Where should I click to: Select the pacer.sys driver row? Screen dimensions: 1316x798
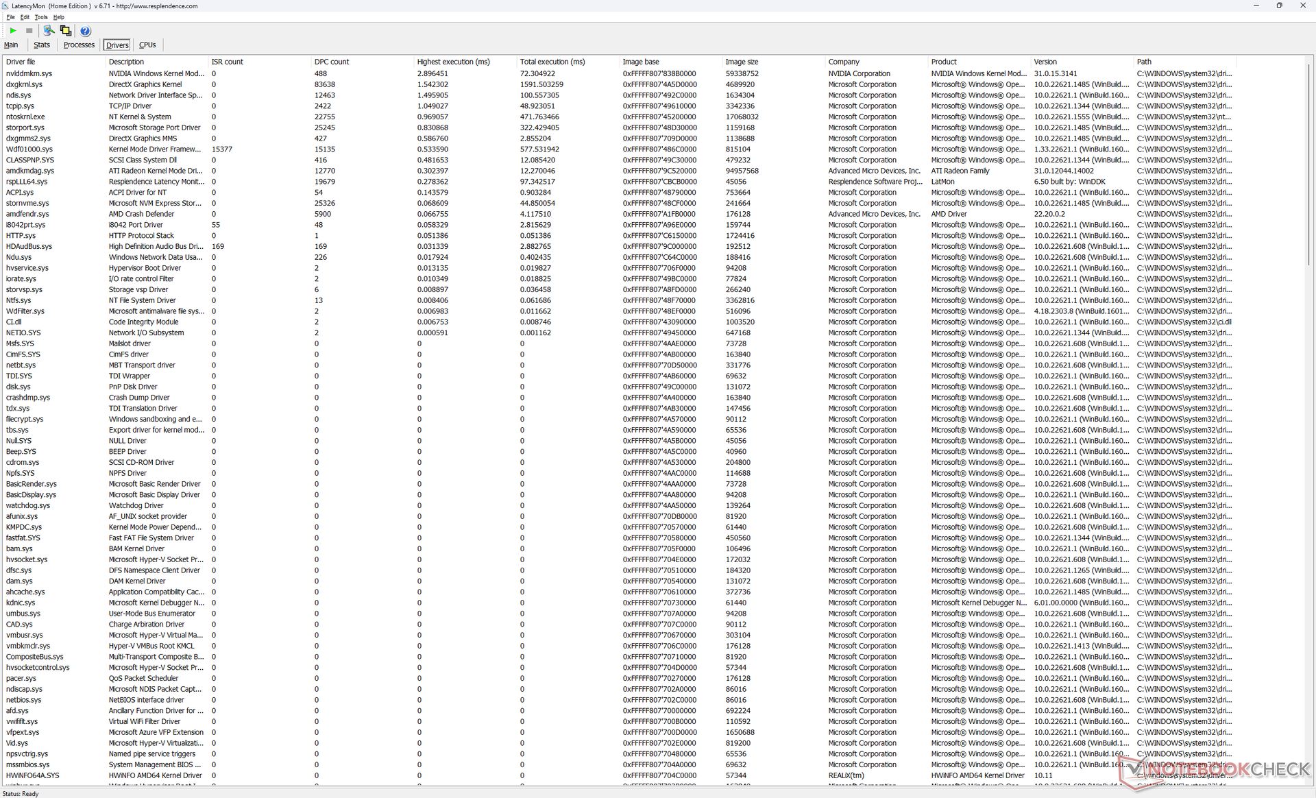(x=619, y=678)
